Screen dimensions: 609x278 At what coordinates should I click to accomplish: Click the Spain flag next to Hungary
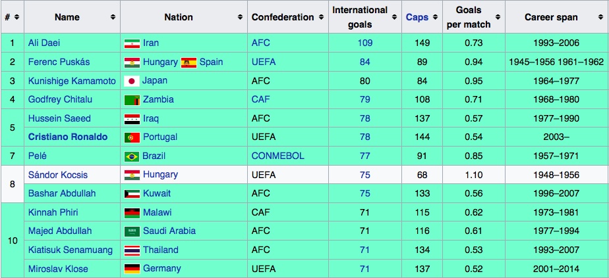tap(188, 62)
